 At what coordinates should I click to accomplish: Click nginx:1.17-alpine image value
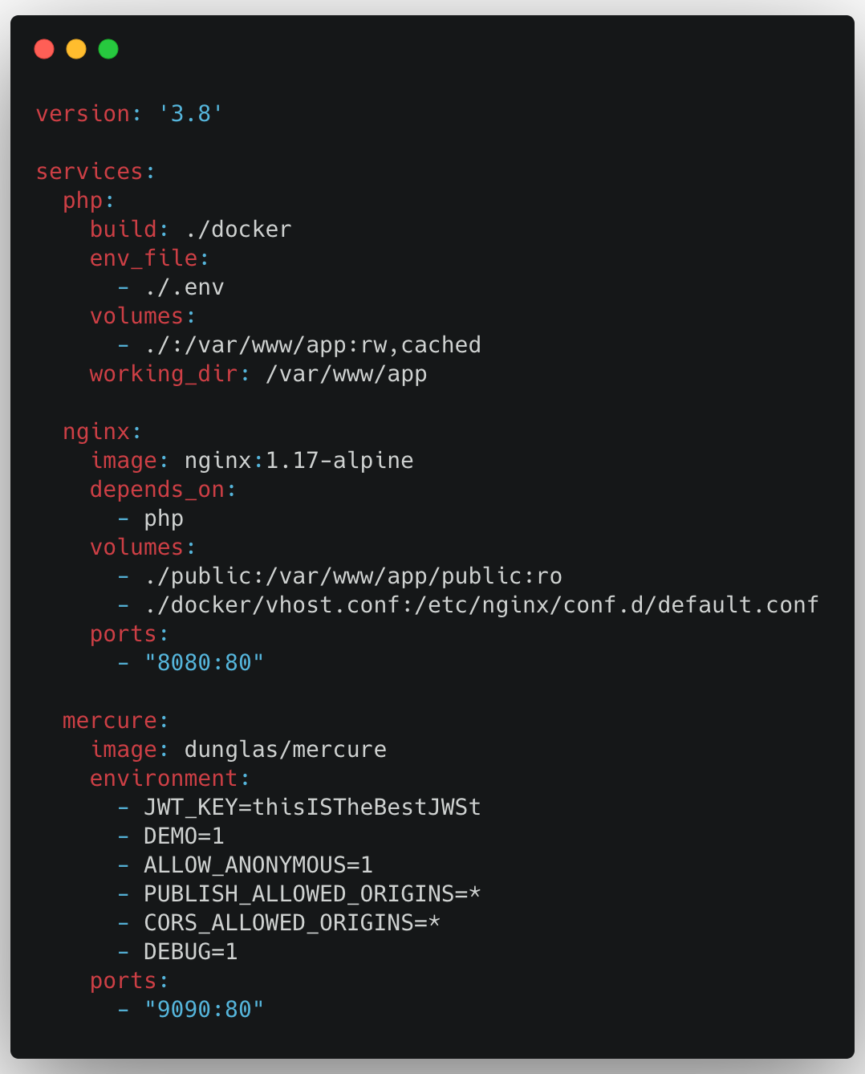pyautogui.click(x=299, y=461)
